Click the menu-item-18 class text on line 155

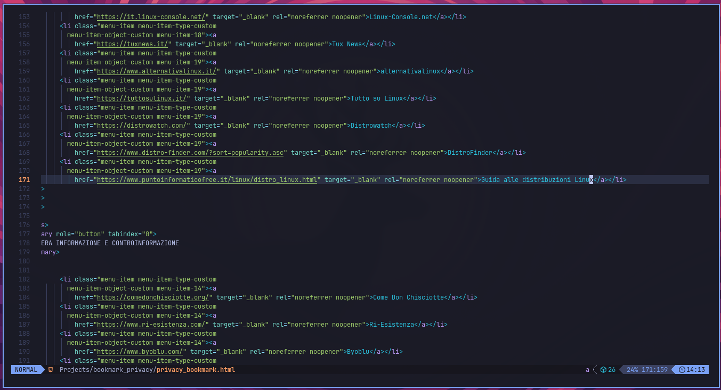[x=179, y=35]
